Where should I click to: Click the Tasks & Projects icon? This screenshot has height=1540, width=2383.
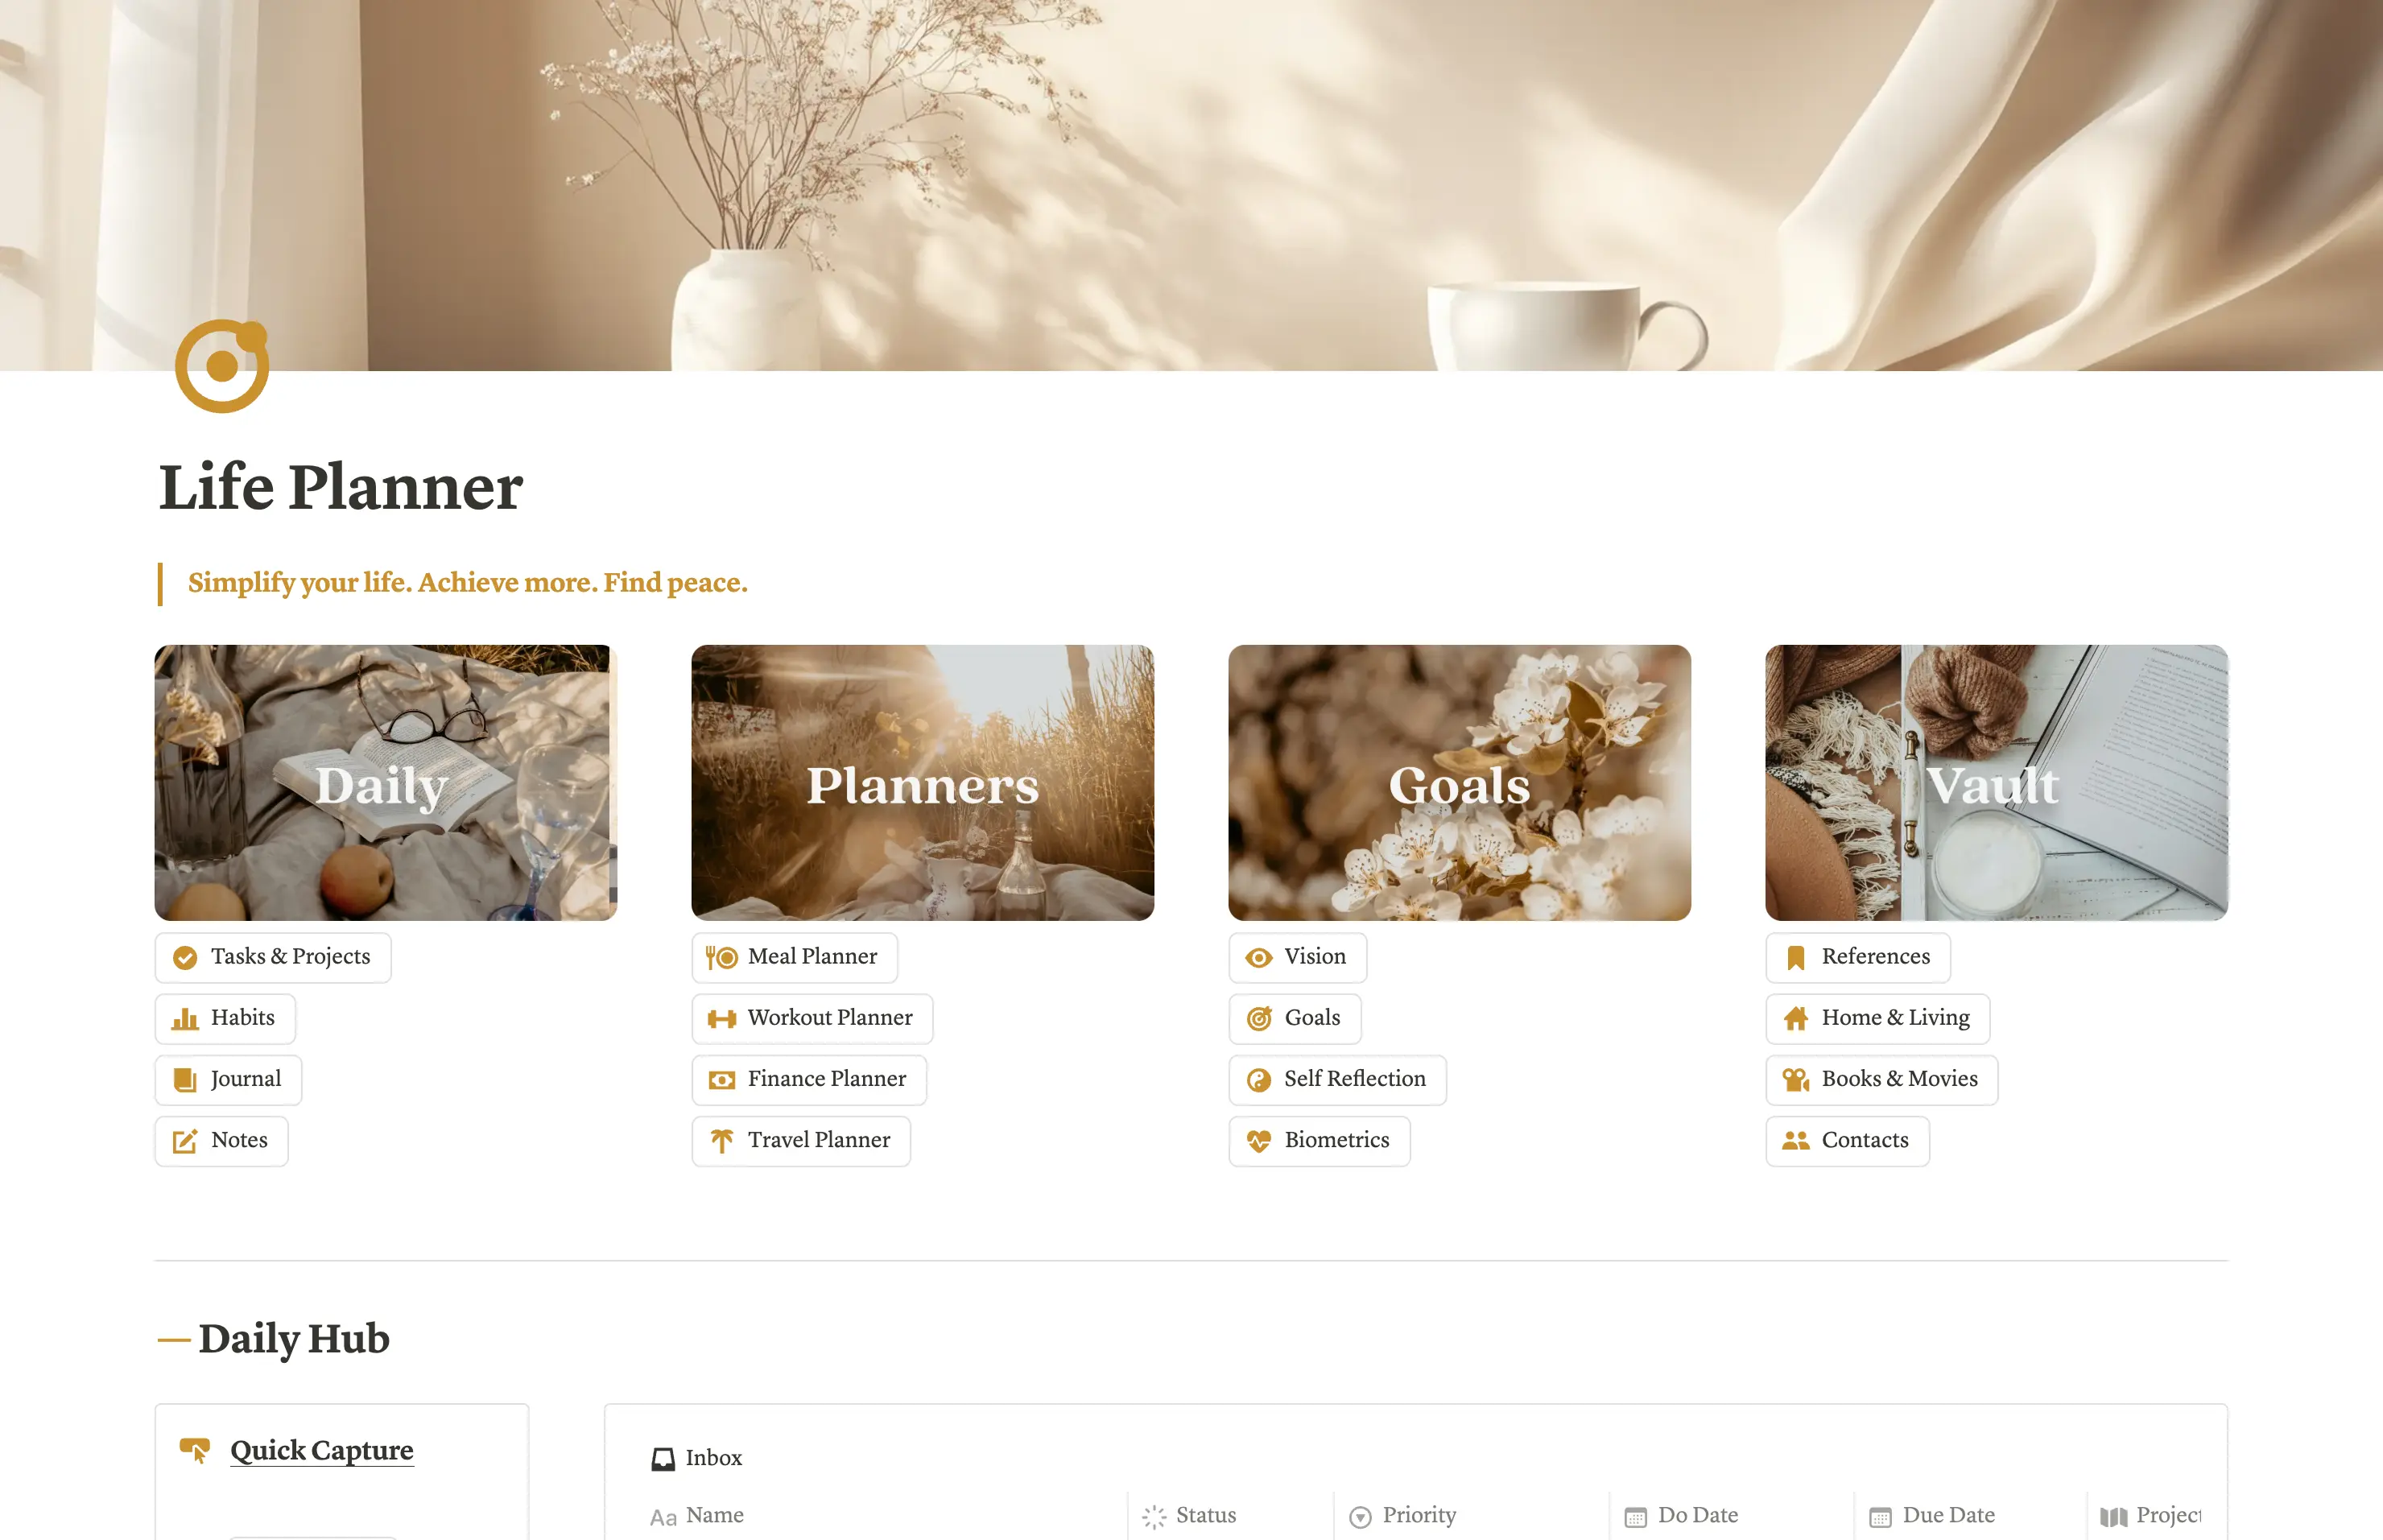point(186,956)
